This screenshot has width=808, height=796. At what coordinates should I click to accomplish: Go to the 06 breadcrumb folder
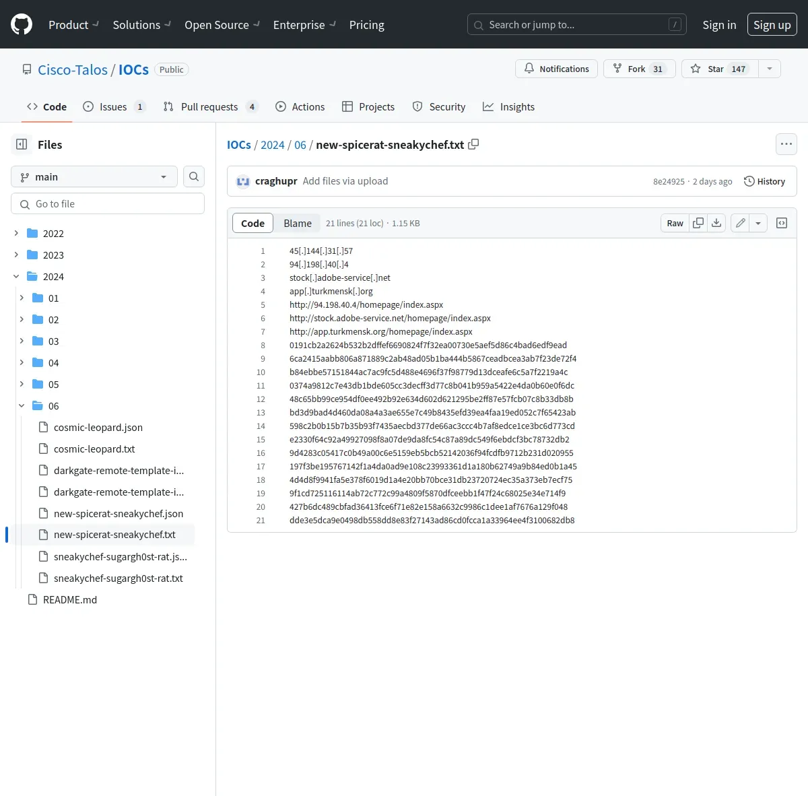[300, 145]
